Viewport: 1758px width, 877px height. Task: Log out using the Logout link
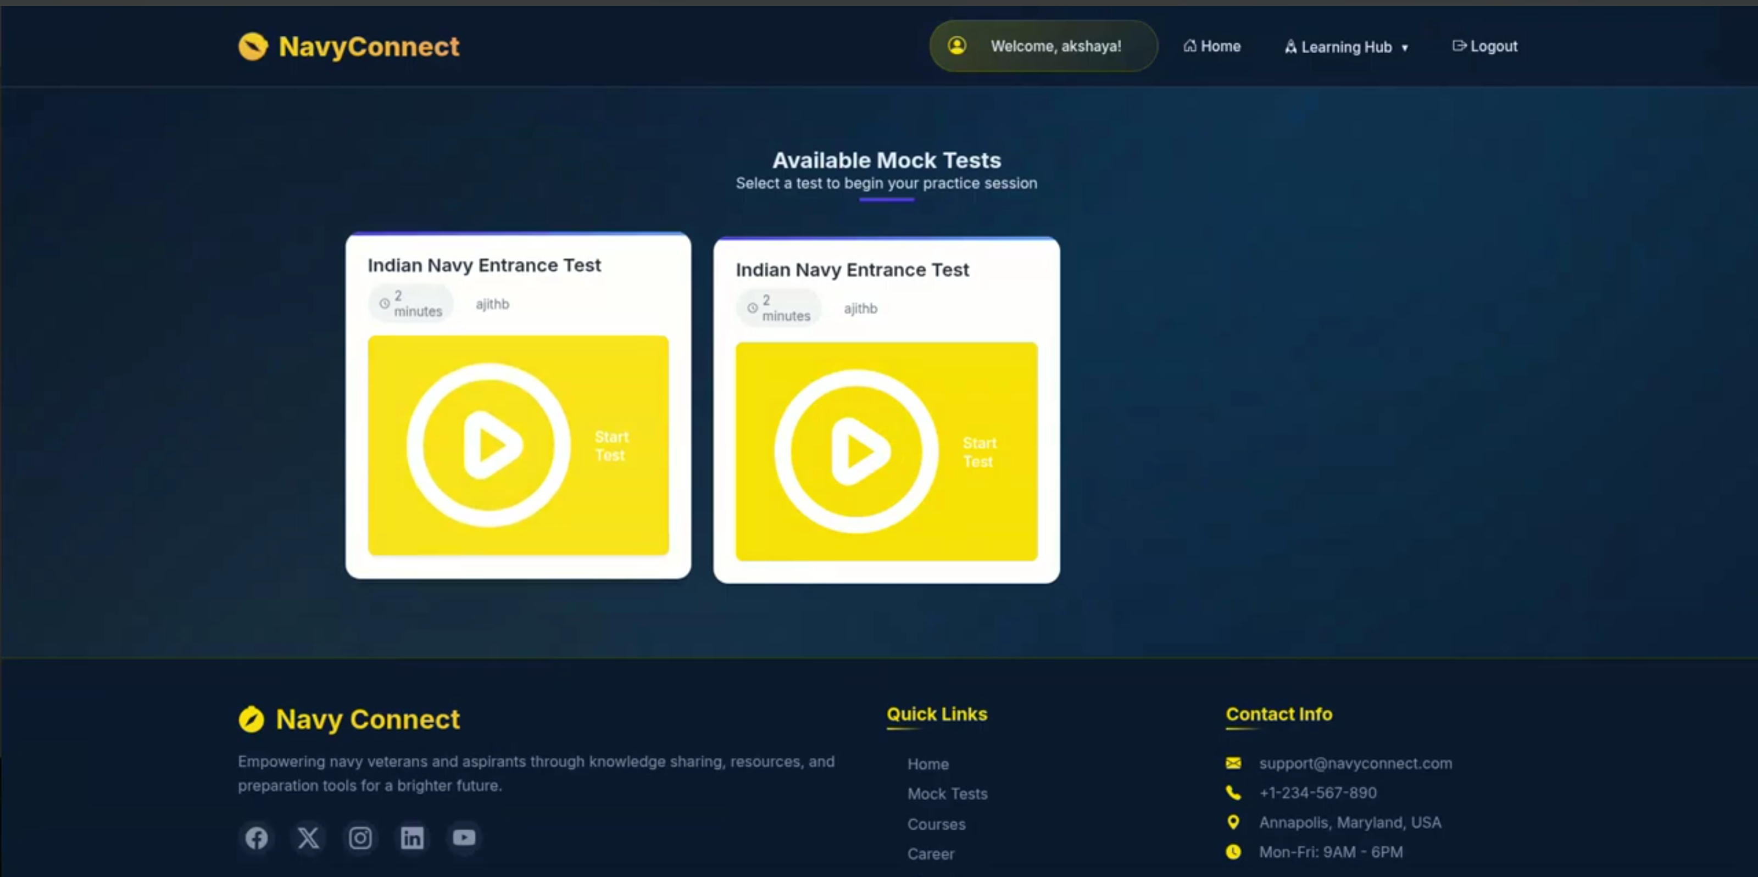click(x=1485, y=46)
